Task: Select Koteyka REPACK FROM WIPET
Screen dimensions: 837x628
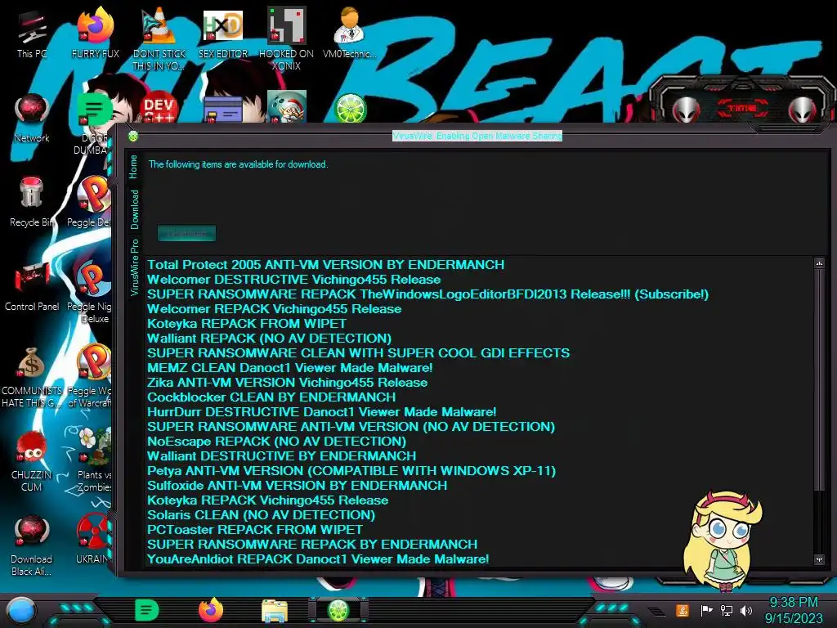Action: [247, 324]
